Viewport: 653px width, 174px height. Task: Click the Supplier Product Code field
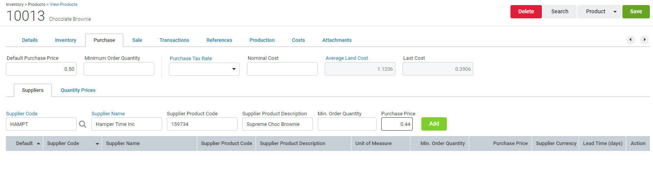click(x=202, y=124)
